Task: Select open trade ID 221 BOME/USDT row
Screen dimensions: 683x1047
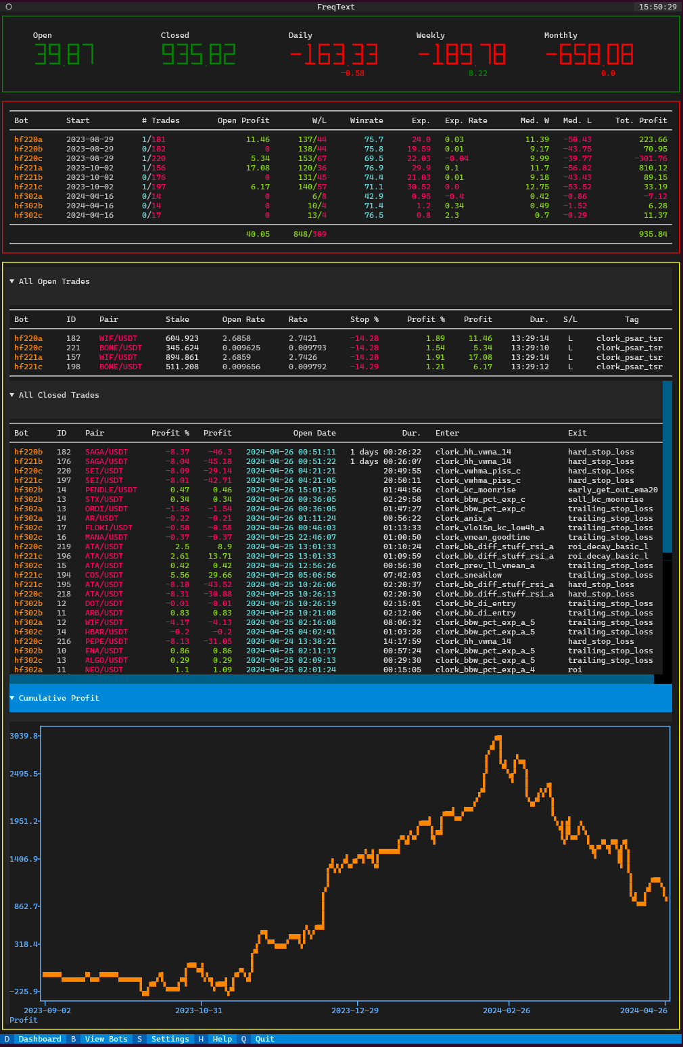Action: pos(341,348)
